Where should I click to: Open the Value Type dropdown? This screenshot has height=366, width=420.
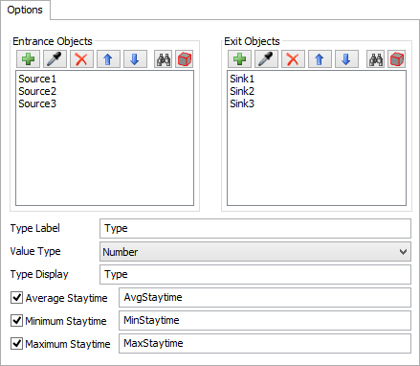[255, 252]
